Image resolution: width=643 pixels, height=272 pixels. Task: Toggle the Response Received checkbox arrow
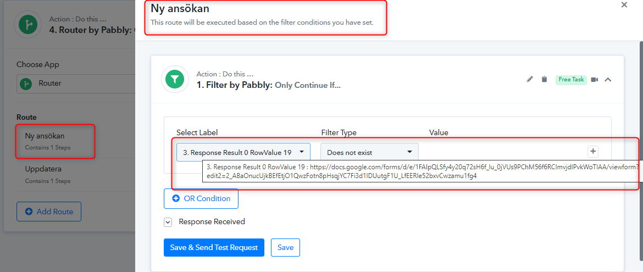(x=168, y=222)
